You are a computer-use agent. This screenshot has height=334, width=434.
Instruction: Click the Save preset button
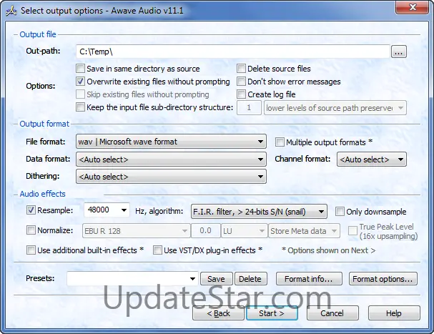coord(216,279)
